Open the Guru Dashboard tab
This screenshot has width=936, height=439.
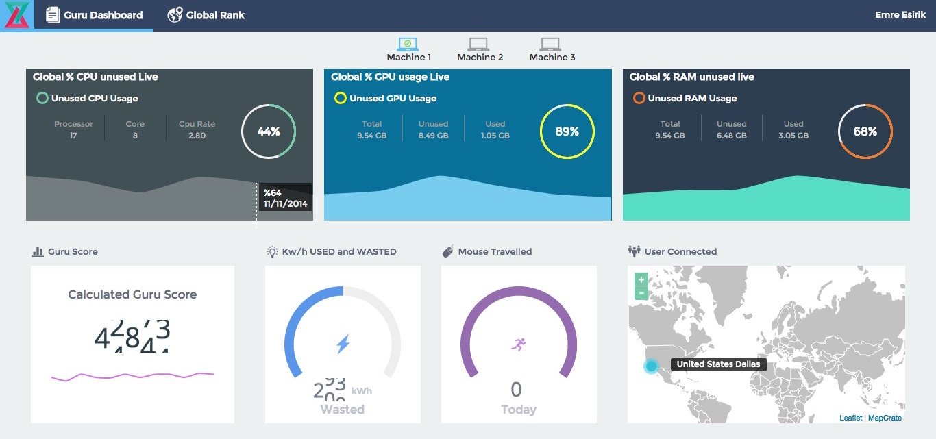(x=95, y=15)
